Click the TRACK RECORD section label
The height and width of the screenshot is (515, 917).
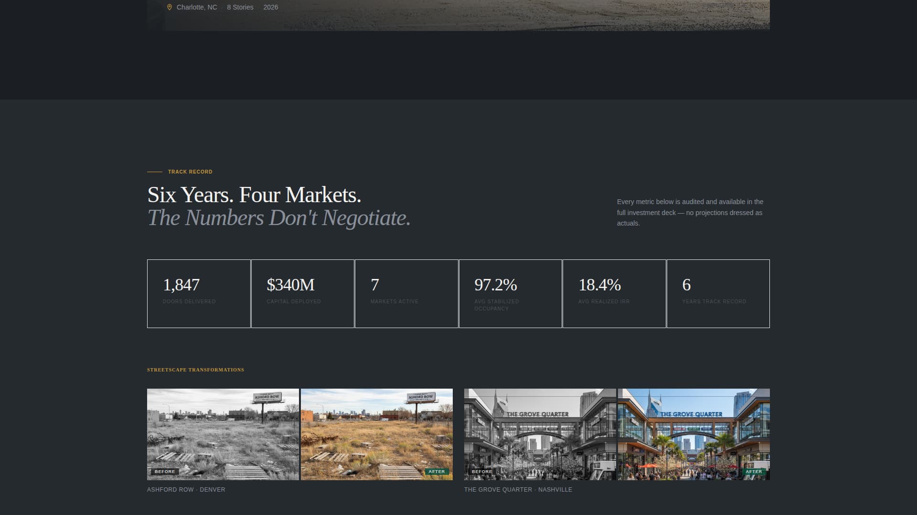(x=190, y=172)
